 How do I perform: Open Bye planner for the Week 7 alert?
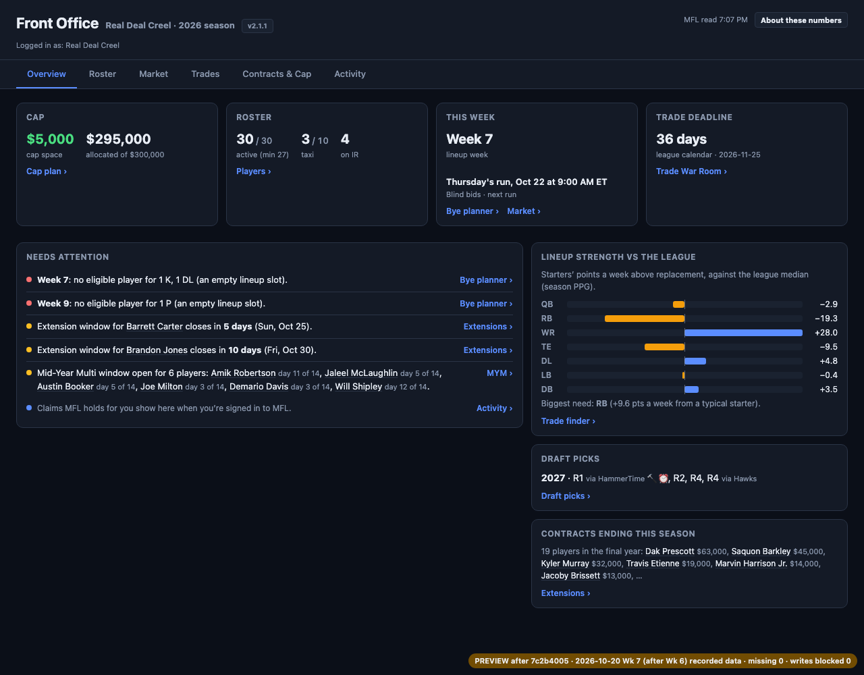point(486,280)
